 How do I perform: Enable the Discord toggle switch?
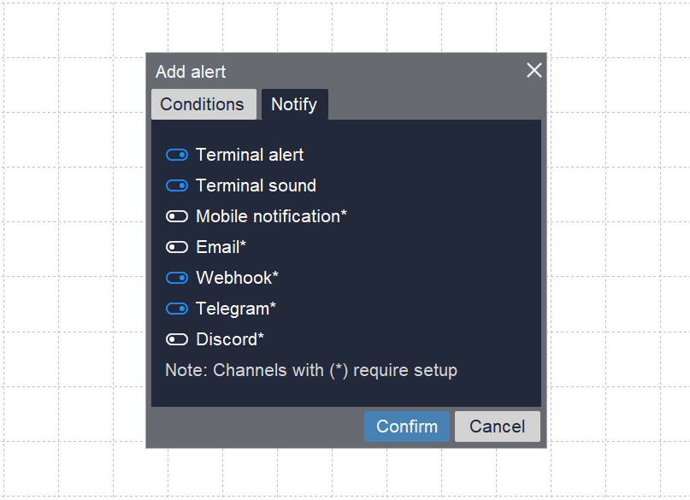point(177,339)
